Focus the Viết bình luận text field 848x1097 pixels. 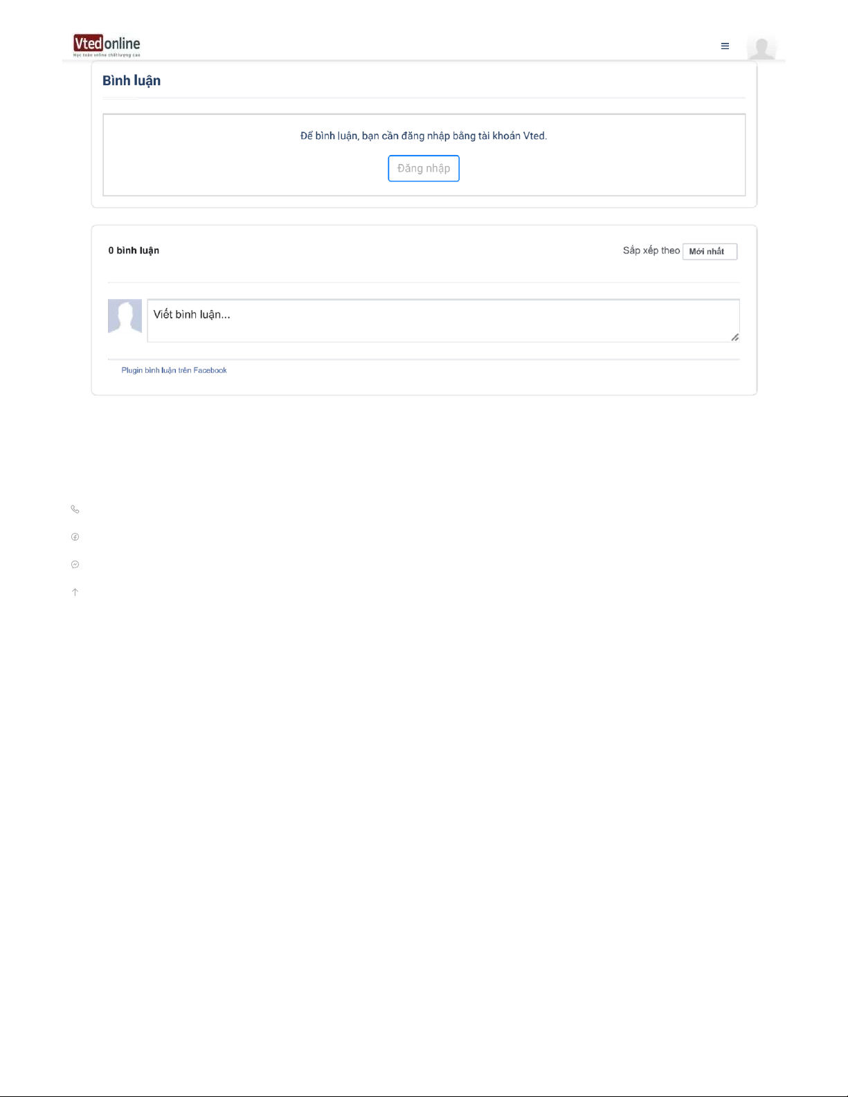point(443,320)
